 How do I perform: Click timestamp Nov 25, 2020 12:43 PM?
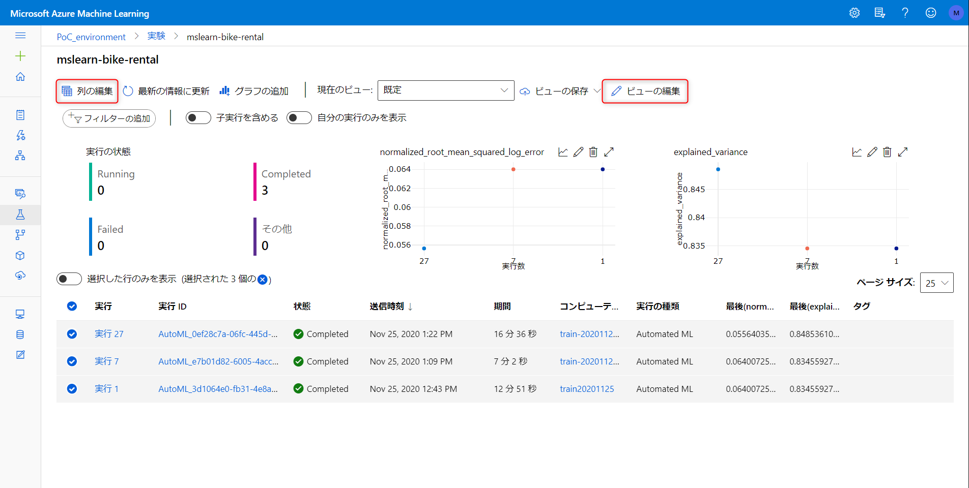[x=413, y=389]
